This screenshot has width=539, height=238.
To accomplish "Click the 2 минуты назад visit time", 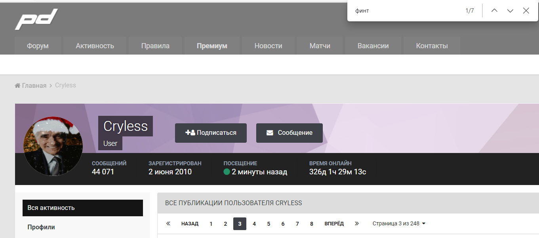I will [x=259, y=172].
